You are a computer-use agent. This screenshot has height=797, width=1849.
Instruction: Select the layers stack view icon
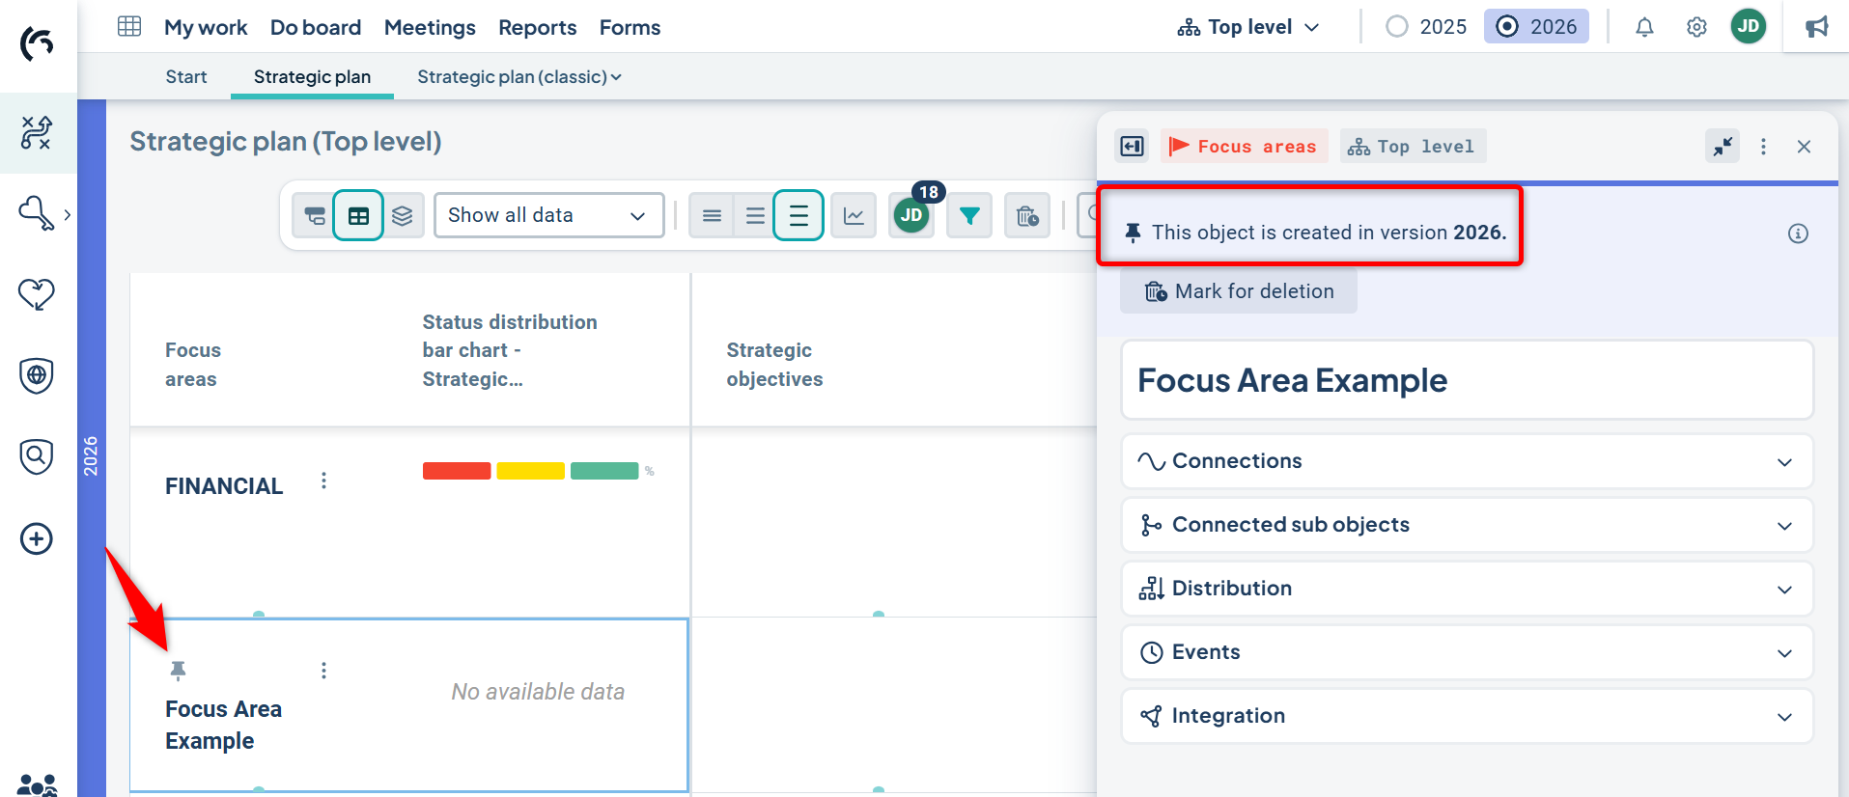point(403,215)
